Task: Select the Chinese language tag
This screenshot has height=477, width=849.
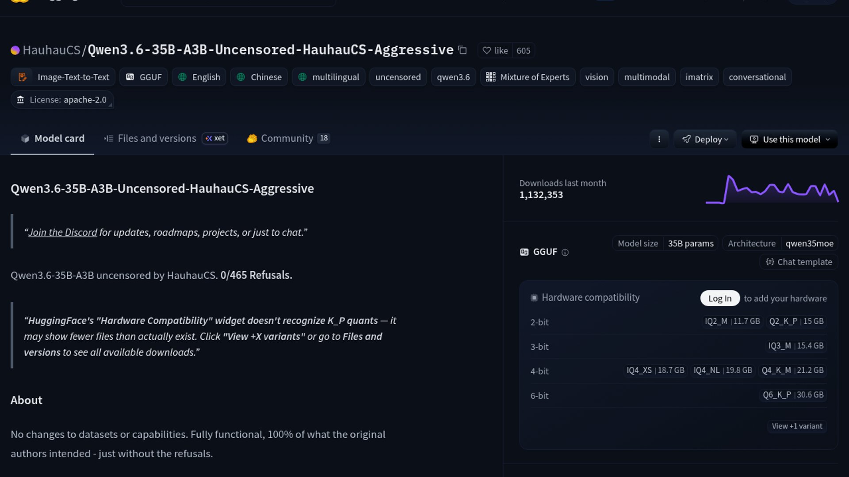Action: click(x=259, y=77)
